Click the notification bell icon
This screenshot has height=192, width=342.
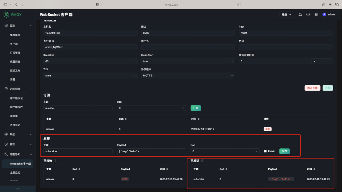tap(300, 14)
